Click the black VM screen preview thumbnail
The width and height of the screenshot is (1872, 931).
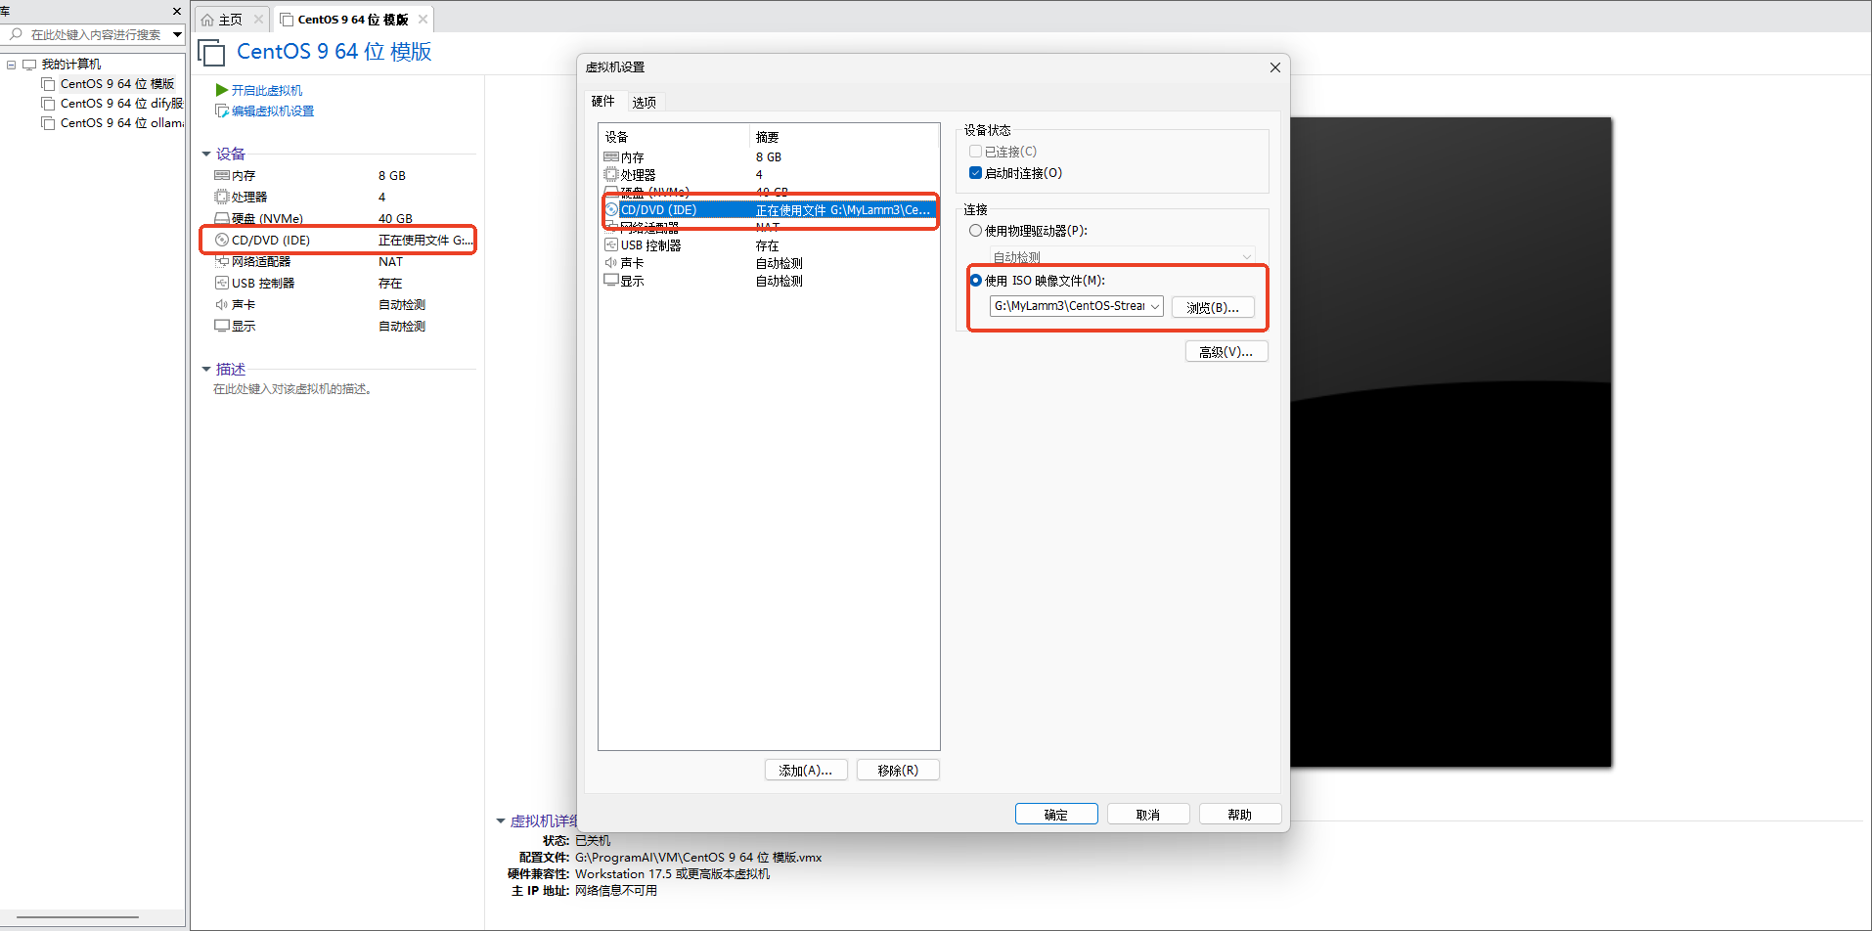click(1450, 442)
